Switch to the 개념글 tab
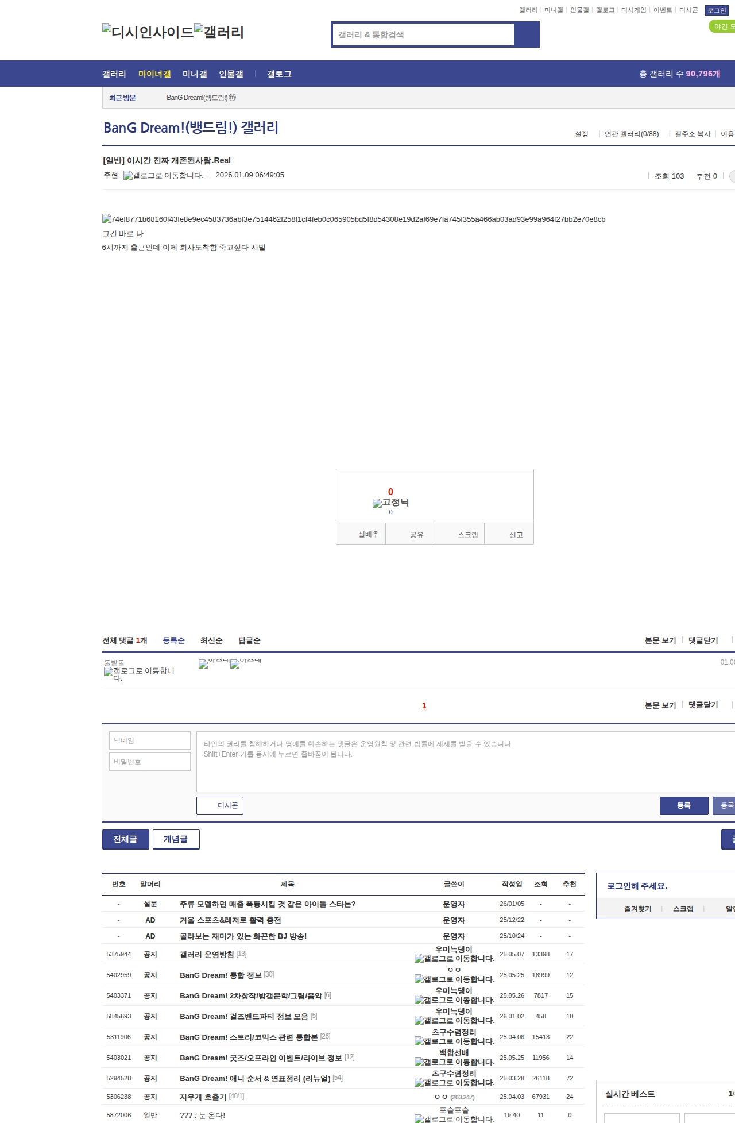This screenshot has width=735, height=1123. [x=176, y=839]
